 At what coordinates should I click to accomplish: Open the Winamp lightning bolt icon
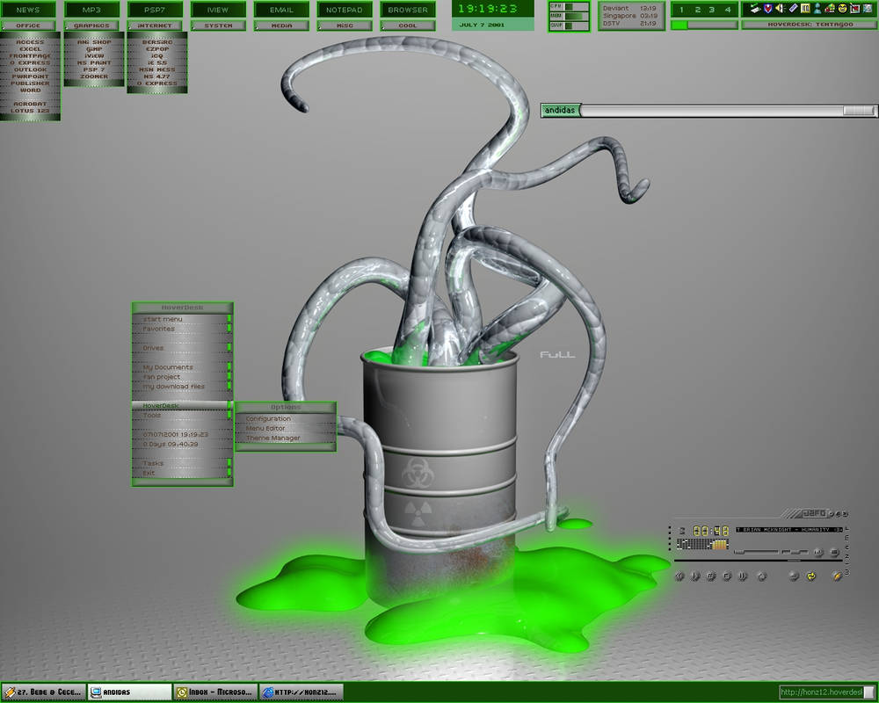(838, 576)
